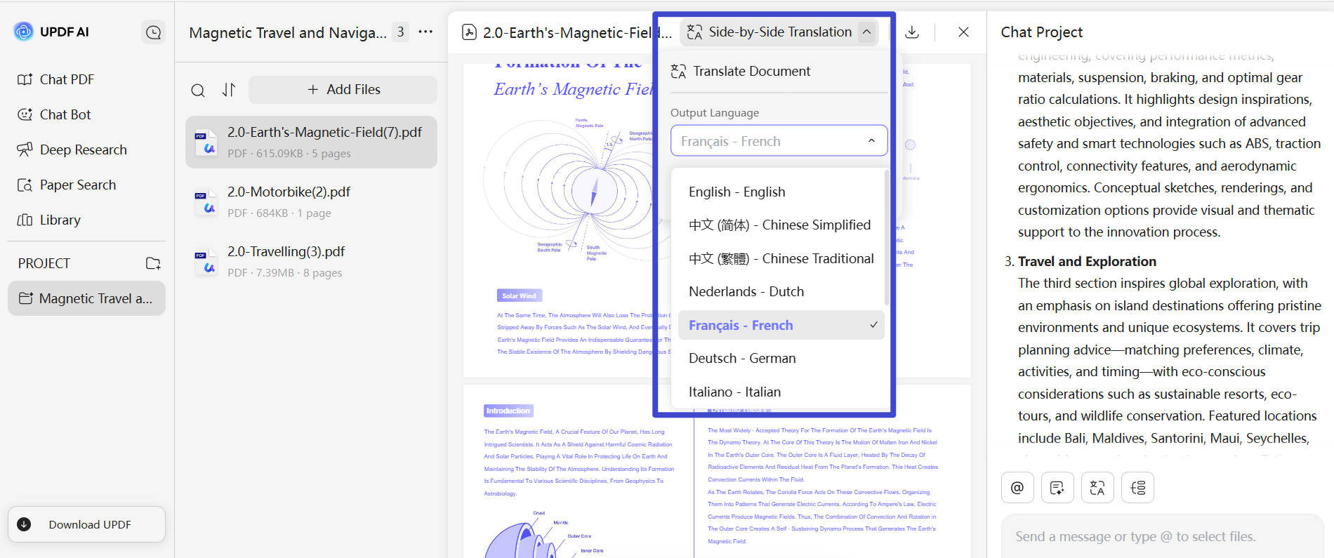Click the PDF icon beside Motorbike file
Viewport: 1334px width, 558px height.
[206, 204]
